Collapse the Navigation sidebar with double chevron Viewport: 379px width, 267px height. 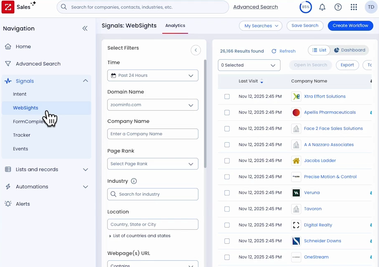(x=85, y=29)
